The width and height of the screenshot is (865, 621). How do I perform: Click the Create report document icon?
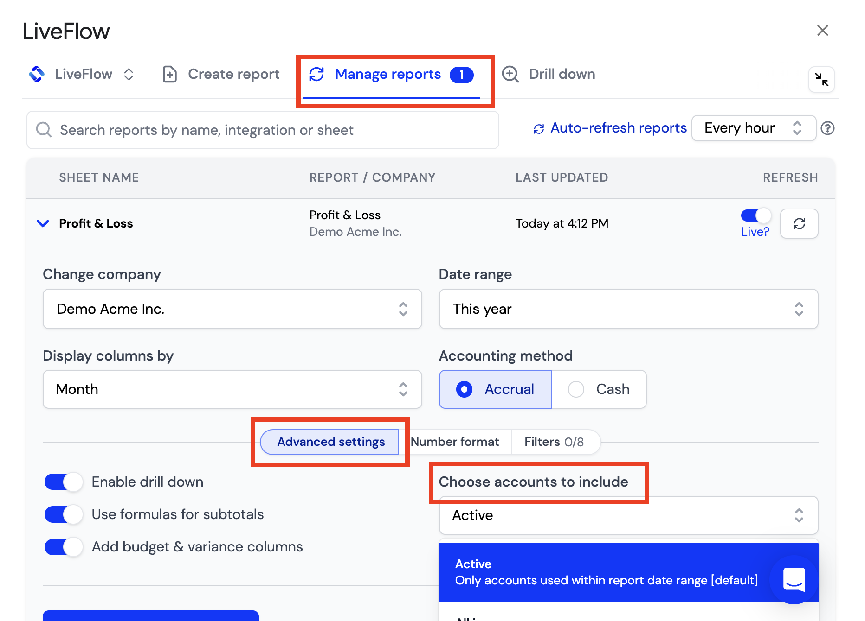pyautogui.click(x=170, y=74)
